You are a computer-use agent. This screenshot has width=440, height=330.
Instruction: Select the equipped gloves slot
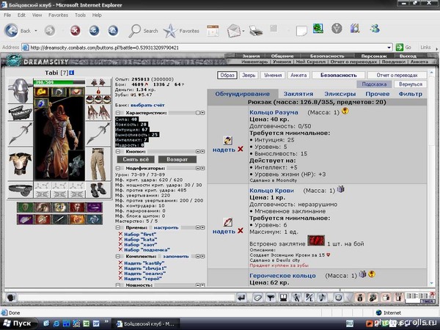tap(98, 113)
